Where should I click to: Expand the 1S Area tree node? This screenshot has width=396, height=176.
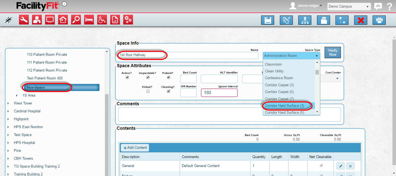coord(17,95)
